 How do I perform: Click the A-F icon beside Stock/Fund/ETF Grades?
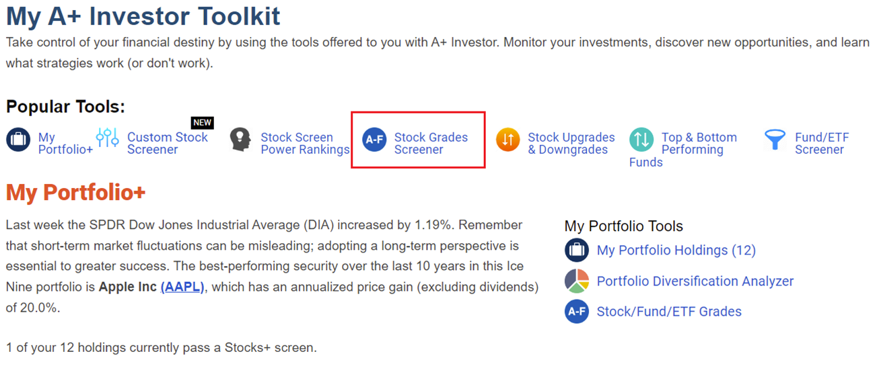click(577, 312)
